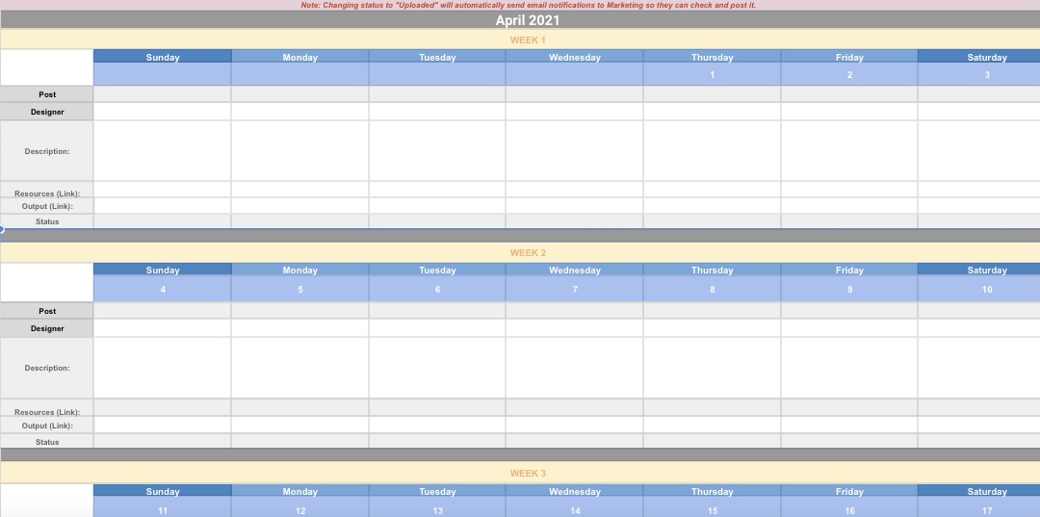Select the Week 1 Status row label

point(47,221)
